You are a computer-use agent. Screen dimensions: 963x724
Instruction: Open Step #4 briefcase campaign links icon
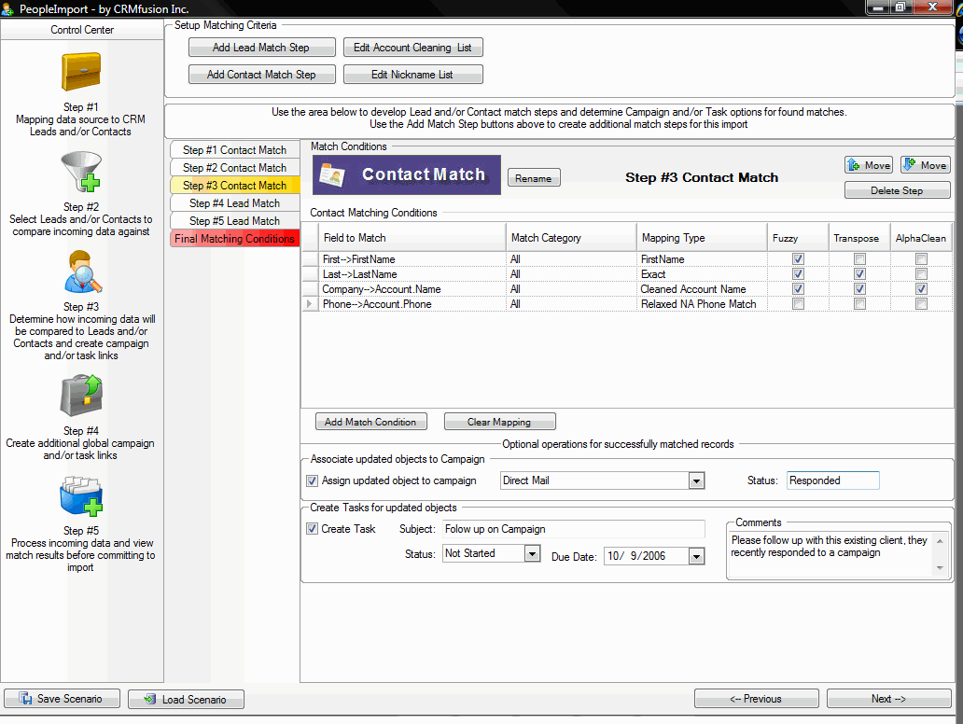pyautogui.click(x=81, y=397)
